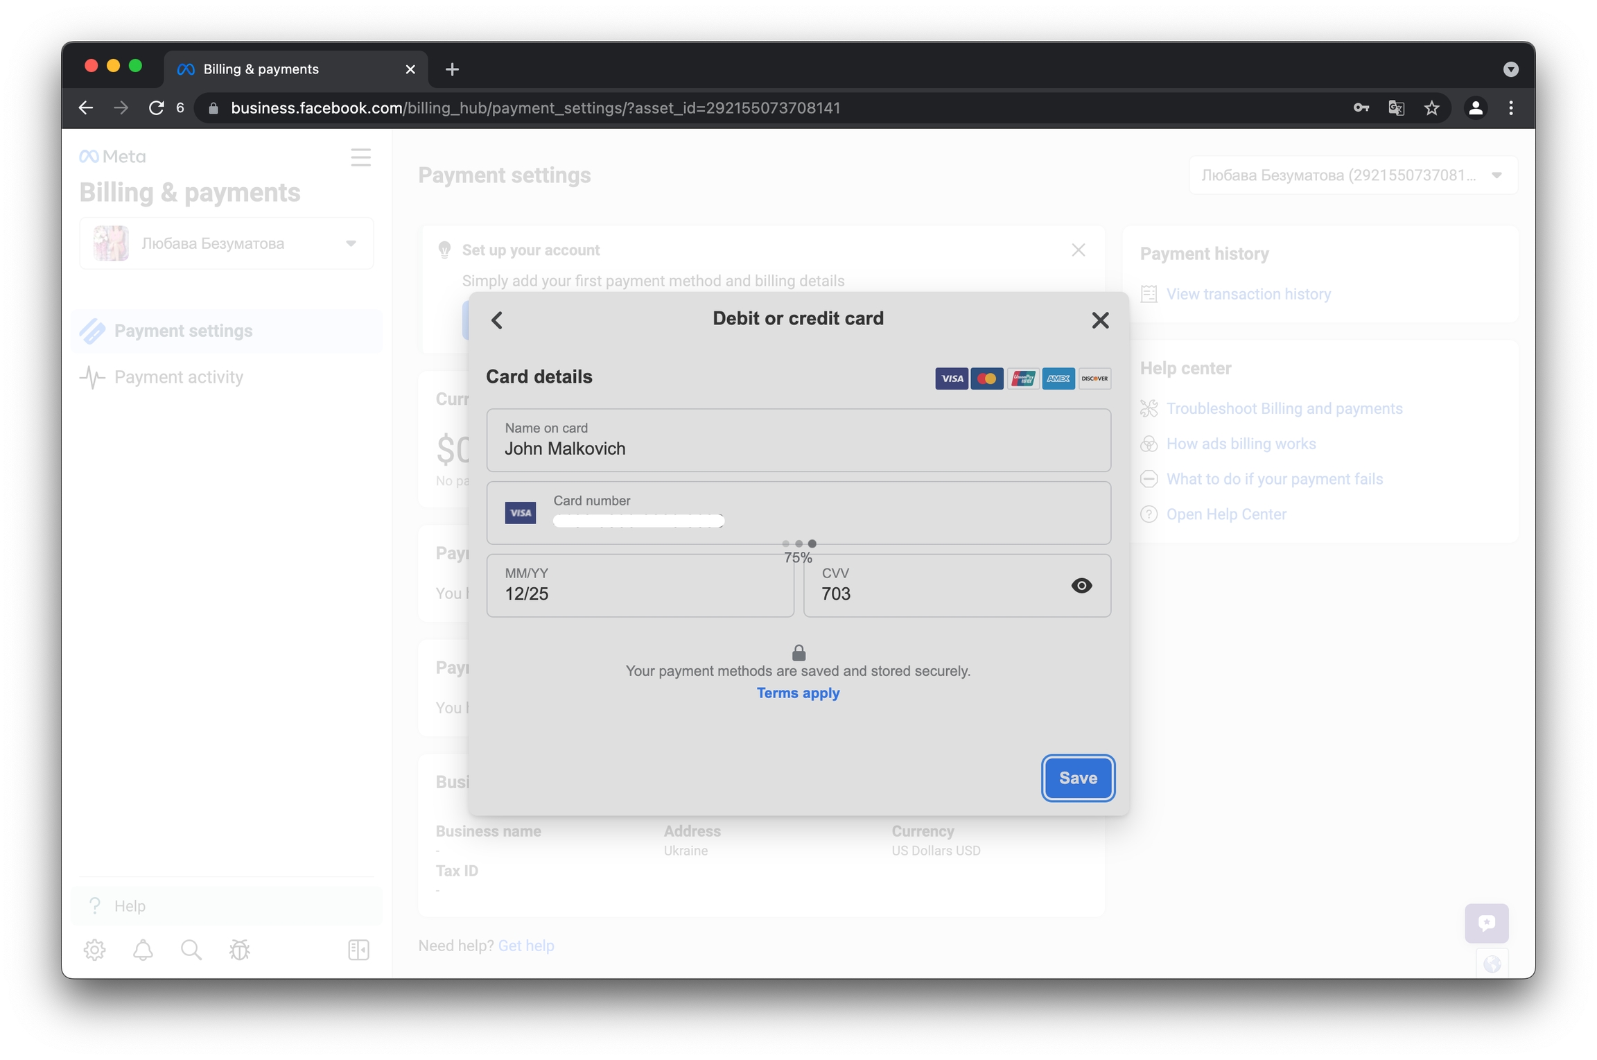The image size is (1597, 1060).
Task: Close the Debit or credit card dialog
Action: click(x=1100, y=320)
